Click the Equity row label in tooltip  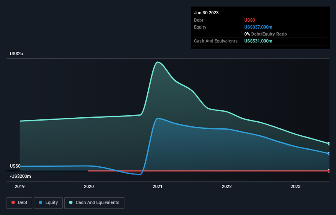tap(200, 27)
